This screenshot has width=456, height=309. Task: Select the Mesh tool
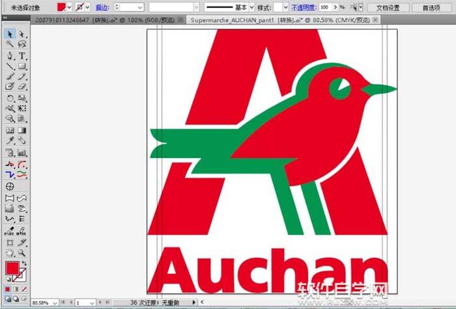coord(10,130)
